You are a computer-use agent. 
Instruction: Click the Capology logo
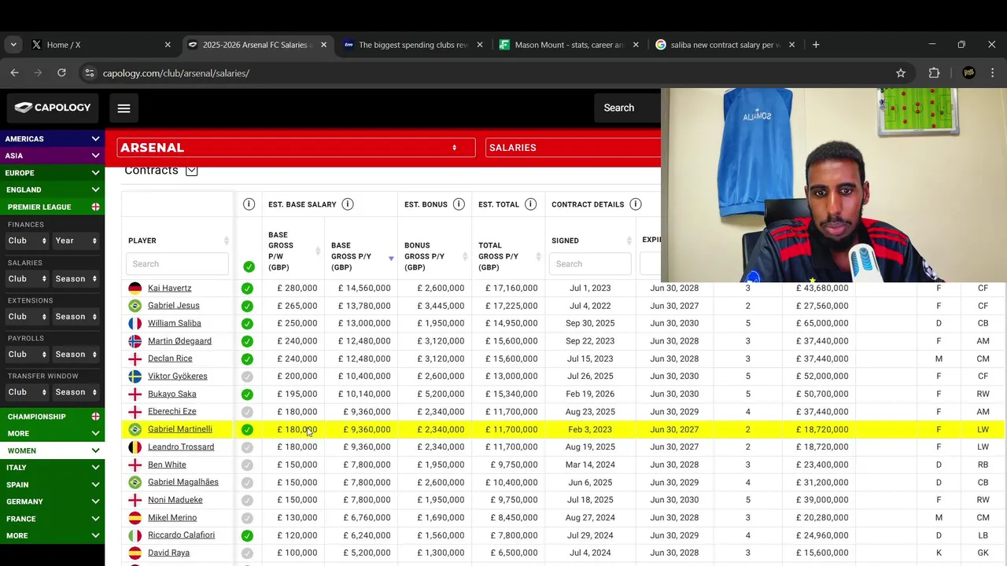click(x=53, y=108)
